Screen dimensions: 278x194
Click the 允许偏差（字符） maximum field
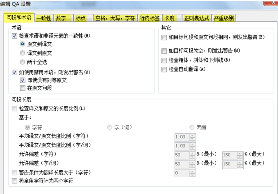pos(230,155)
